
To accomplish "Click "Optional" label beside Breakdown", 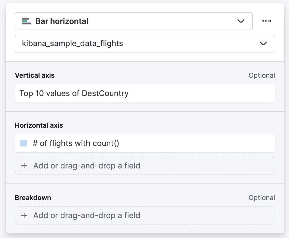I will tap(262, 198).
